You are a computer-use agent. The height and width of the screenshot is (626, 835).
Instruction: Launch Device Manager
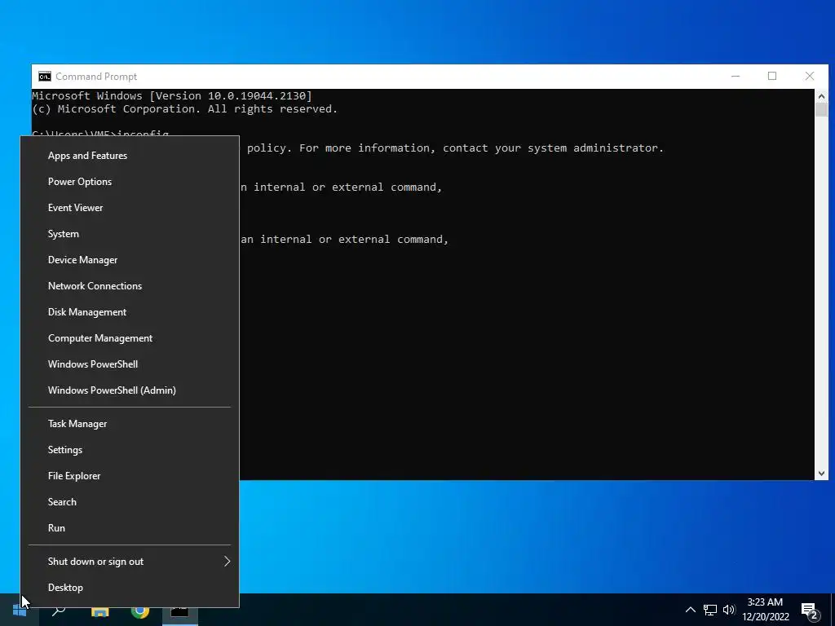click(x=130, y=260)
